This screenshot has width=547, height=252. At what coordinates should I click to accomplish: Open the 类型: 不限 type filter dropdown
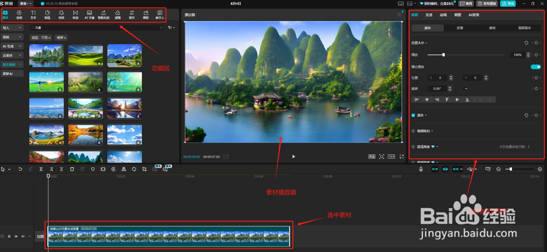coord(41,38)
